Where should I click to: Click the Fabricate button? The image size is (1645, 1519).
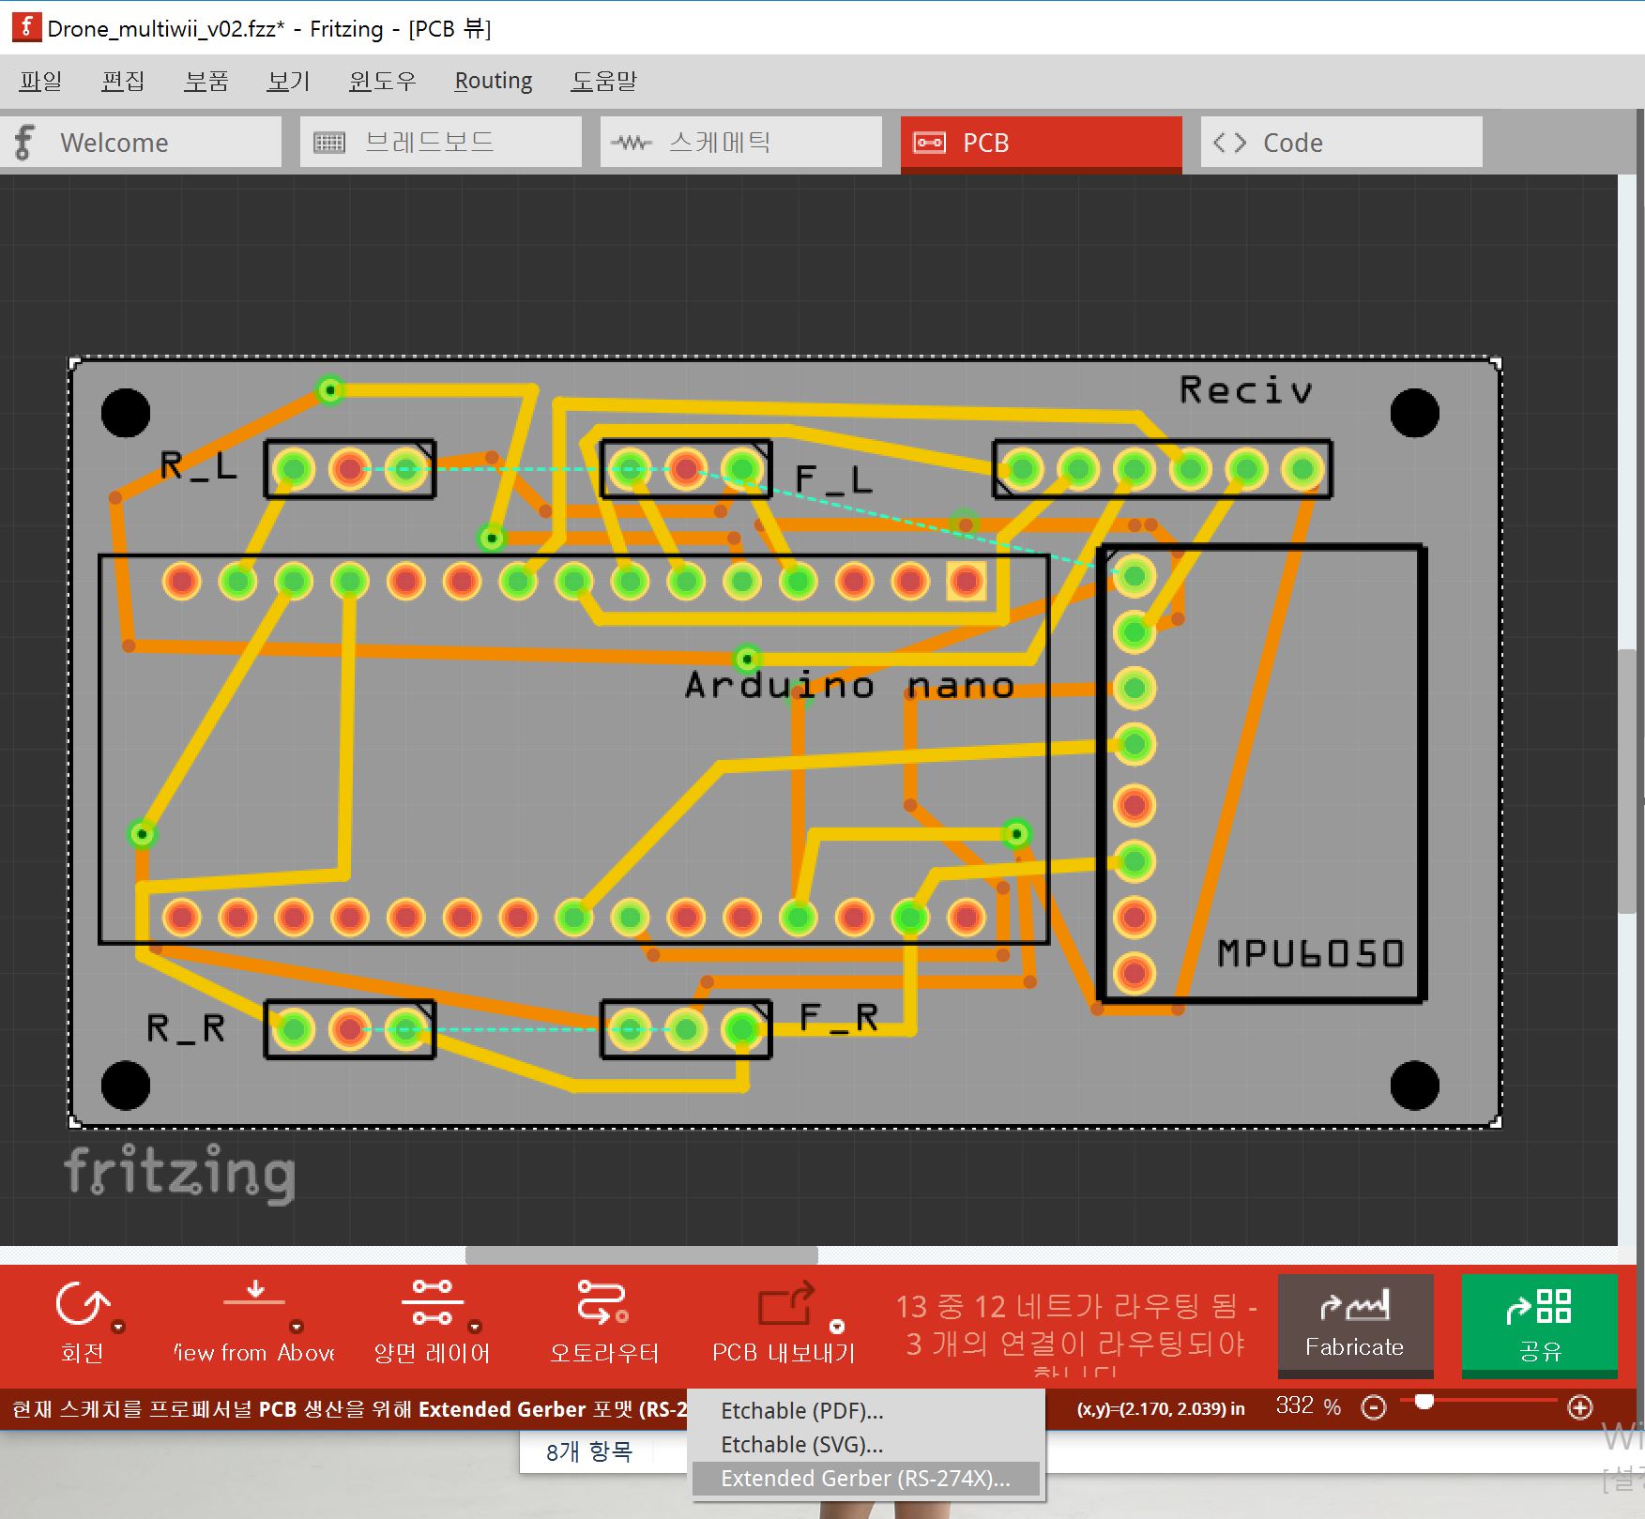click(1355, 1324)
